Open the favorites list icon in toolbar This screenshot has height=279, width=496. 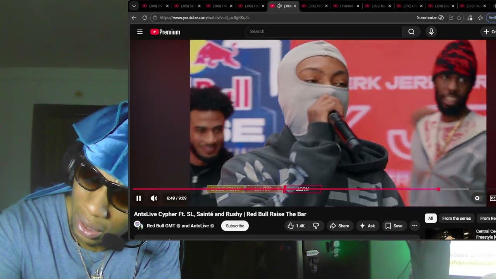tap(480, 17)
